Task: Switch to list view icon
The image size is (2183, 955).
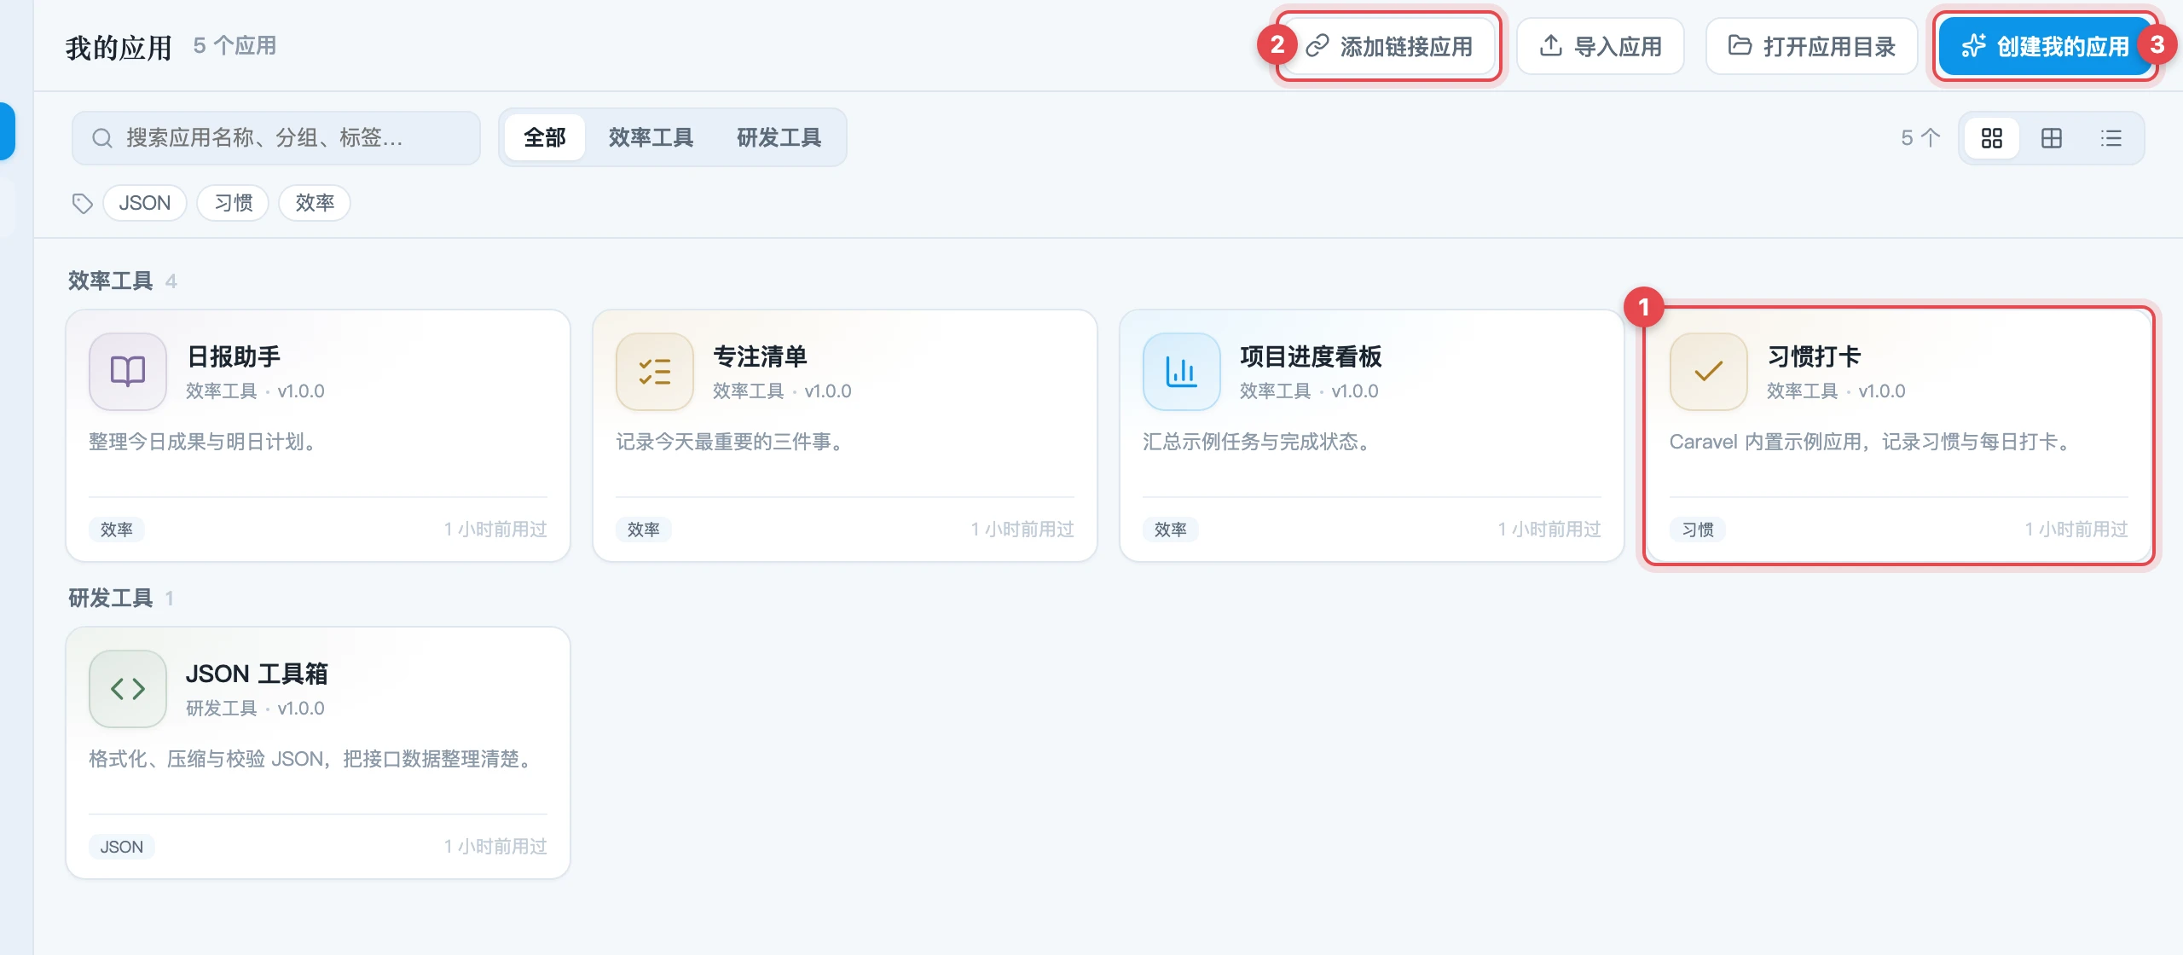Action: [x=2111, y=138]
